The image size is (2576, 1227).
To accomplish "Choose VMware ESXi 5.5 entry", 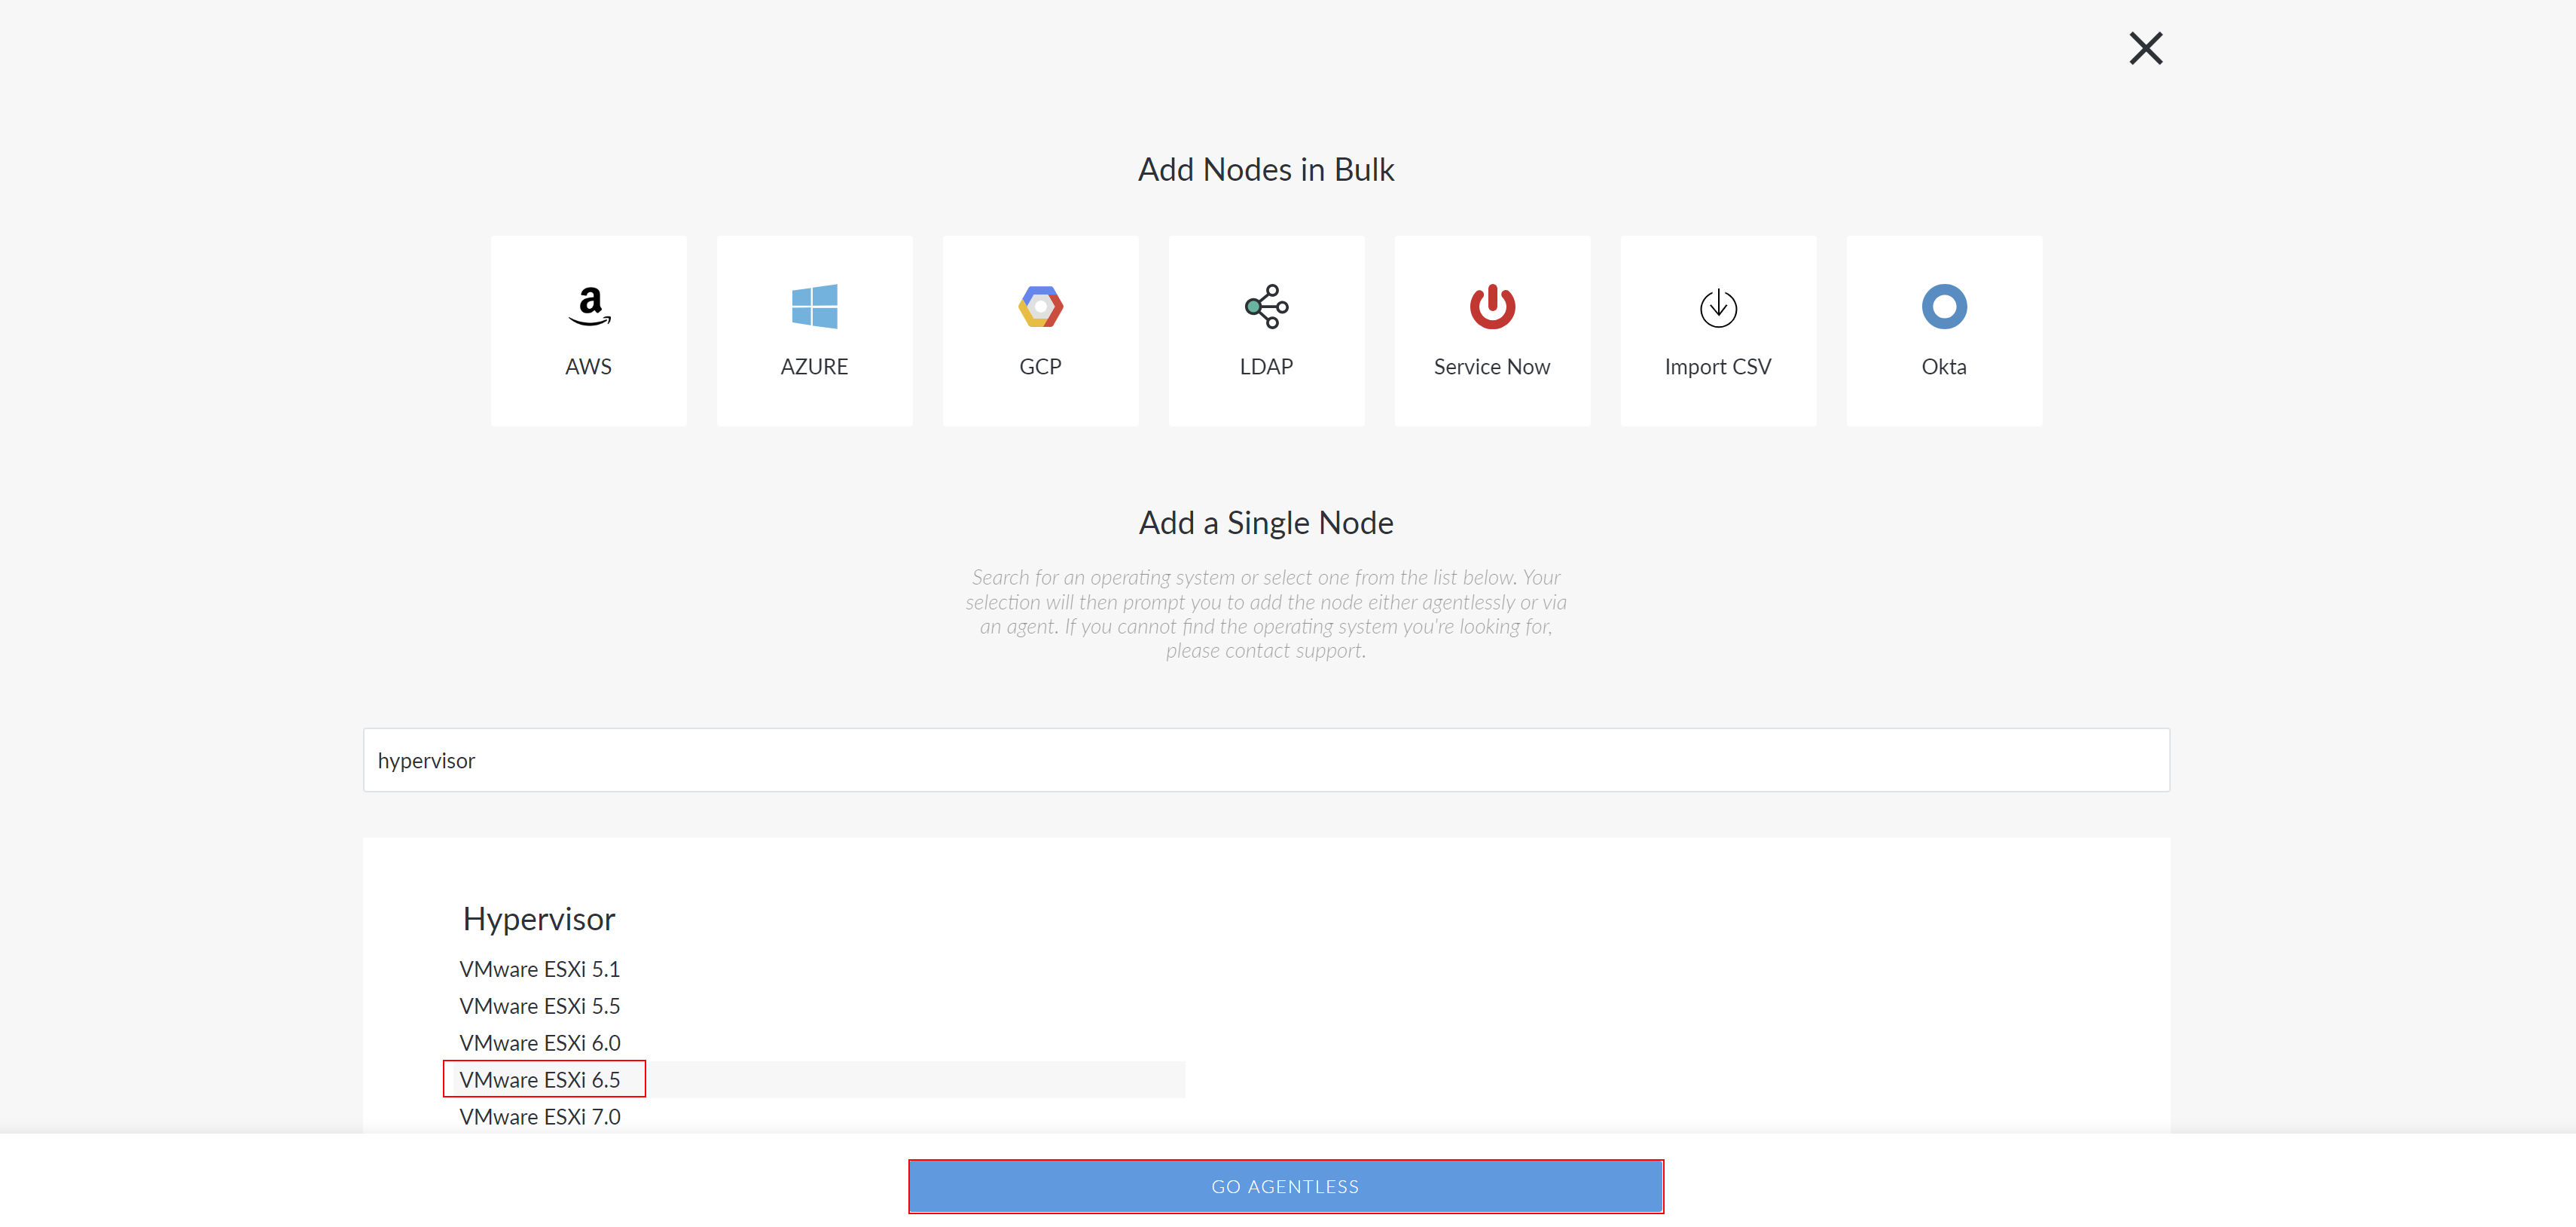I will pyautogui.click(x=540, y=1006).
